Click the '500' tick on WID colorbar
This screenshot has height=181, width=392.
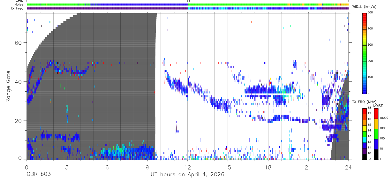pos(370,13)
